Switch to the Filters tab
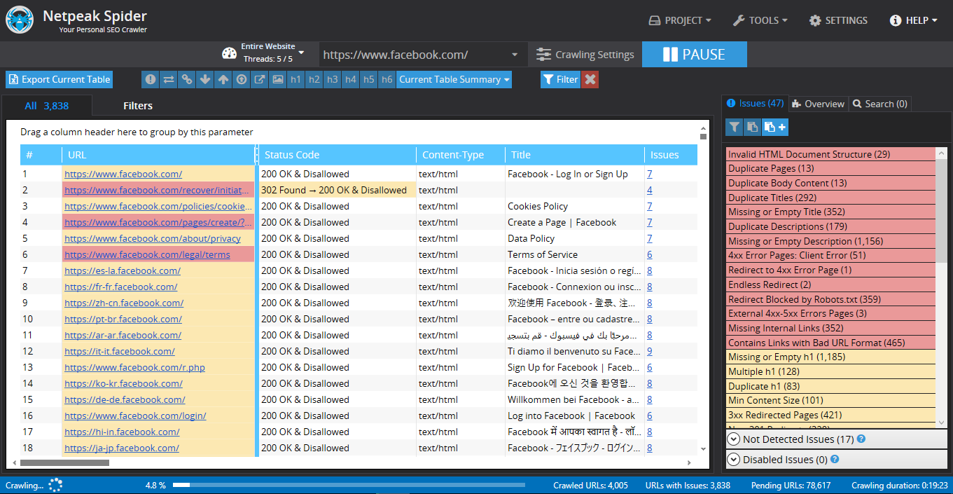This screenshot has height=494, width=953. pyautogui.click(x=138, y=106)
